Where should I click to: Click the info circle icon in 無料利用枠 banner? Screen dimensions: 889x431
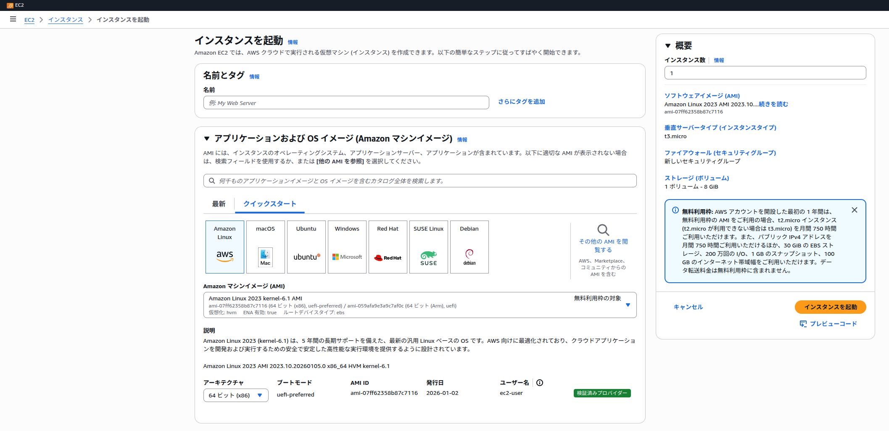point(675,210)
